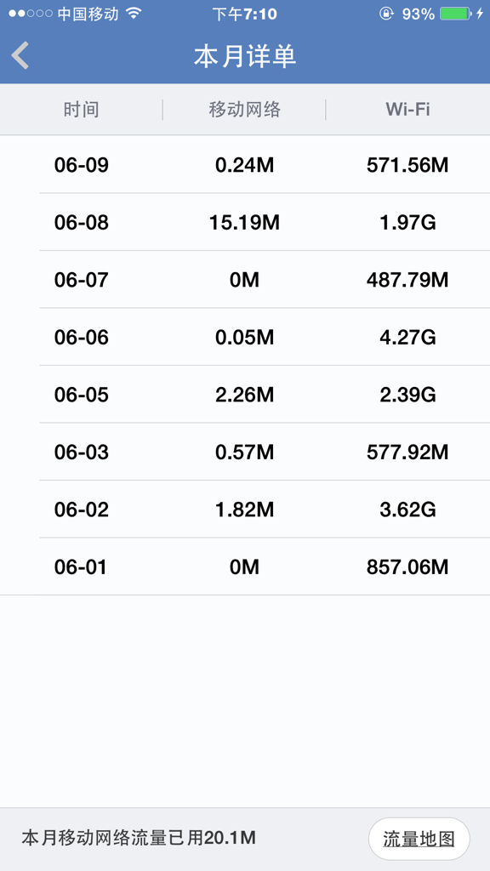Screen dimensions: 490x871
Task: Select the 时间 column header
Action: tap(81, 110)
